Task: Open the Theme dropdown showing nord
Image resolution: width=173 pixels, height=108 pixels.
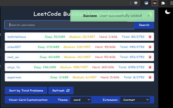Action: pos(81,100)
